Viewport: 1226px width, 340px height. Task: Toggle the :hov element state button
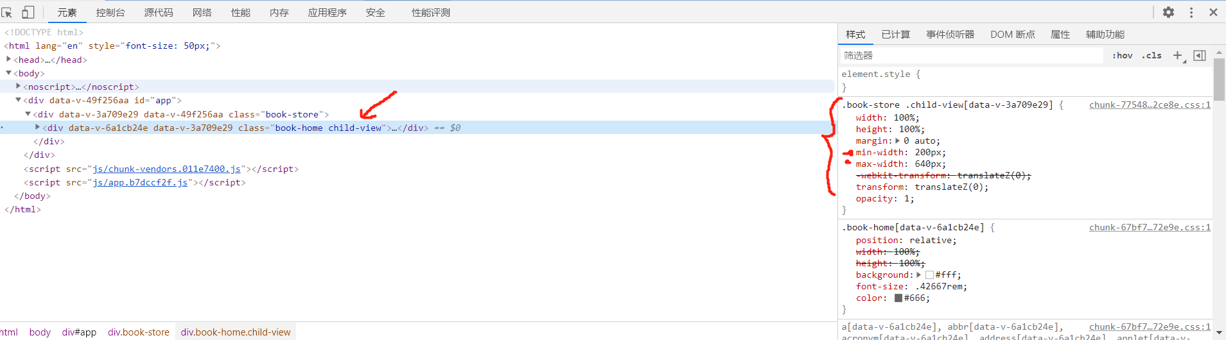[x=1123, y=56]
